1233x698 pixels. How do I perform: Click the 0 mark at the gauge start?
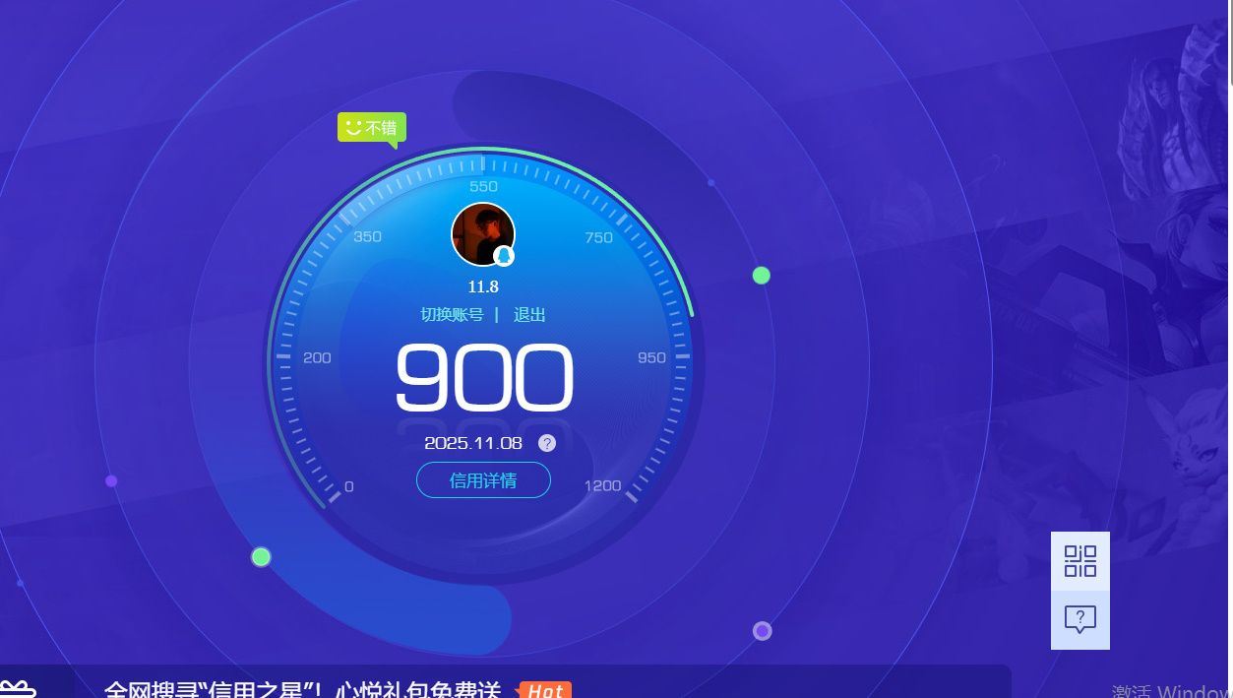[348, 485]
